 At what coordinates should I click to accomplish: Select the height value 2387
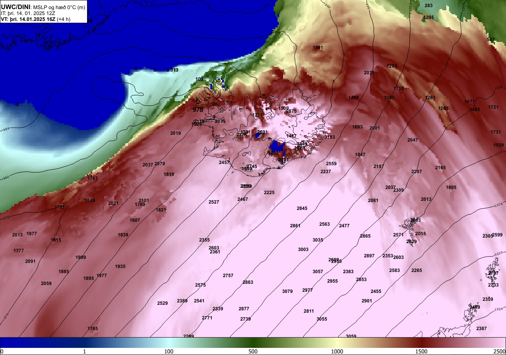(481, 329)
